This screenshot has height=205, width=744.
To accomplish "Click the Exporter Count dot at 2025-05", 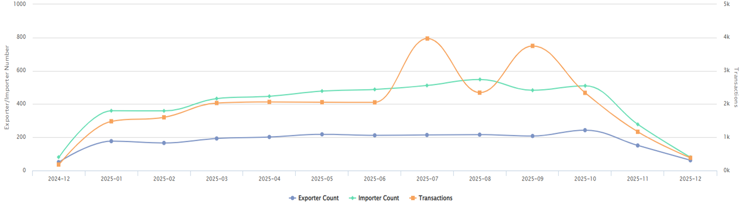I will click(322, 134).
